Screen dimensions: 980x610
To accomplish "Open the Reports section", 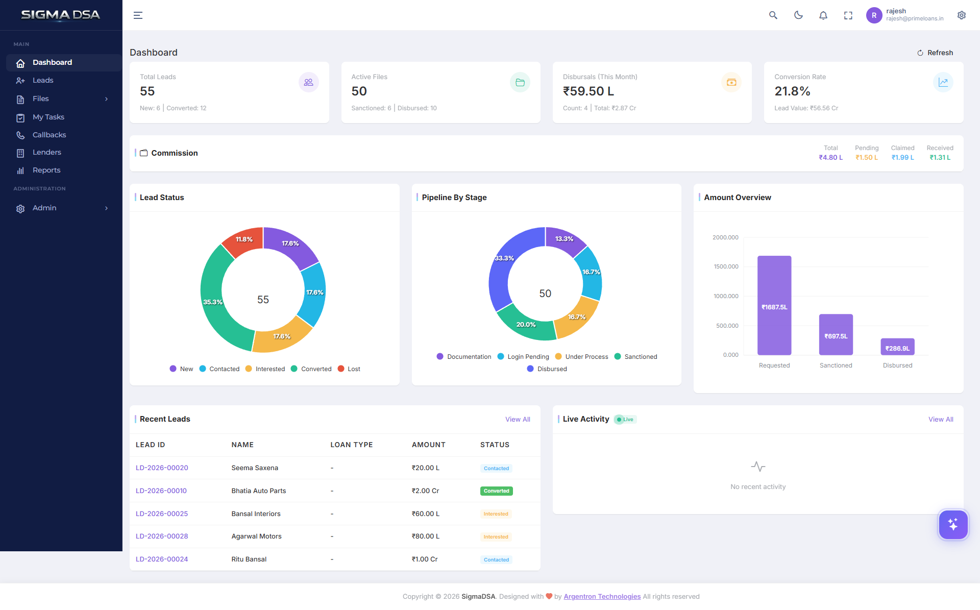I will coord(46,170).
